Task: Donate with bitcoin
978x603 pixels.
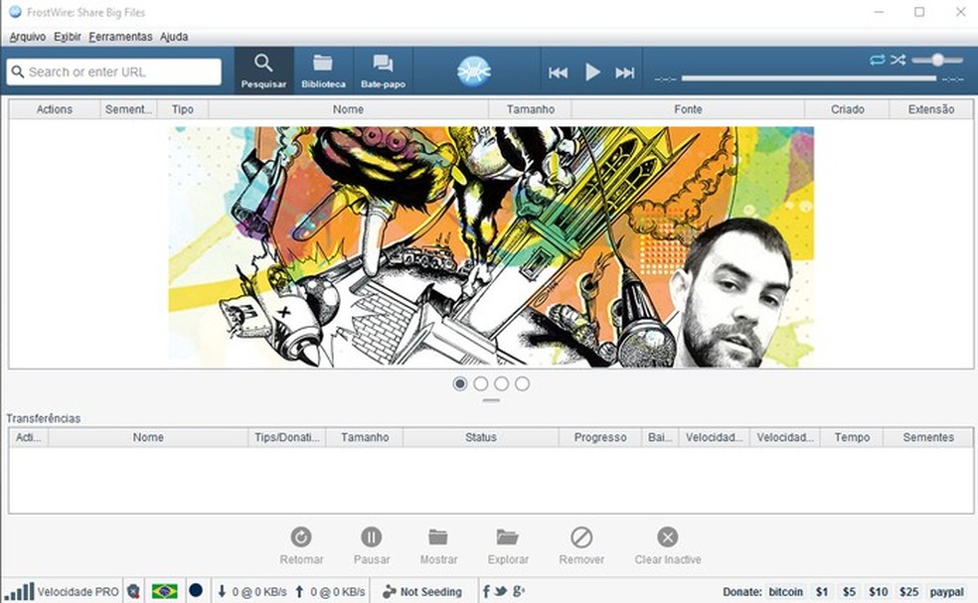Action: coord(785,592)
